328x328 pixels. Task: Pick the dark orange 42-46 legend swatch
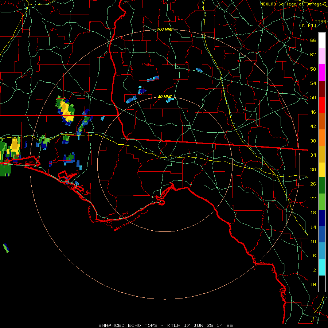click(322, 121)
